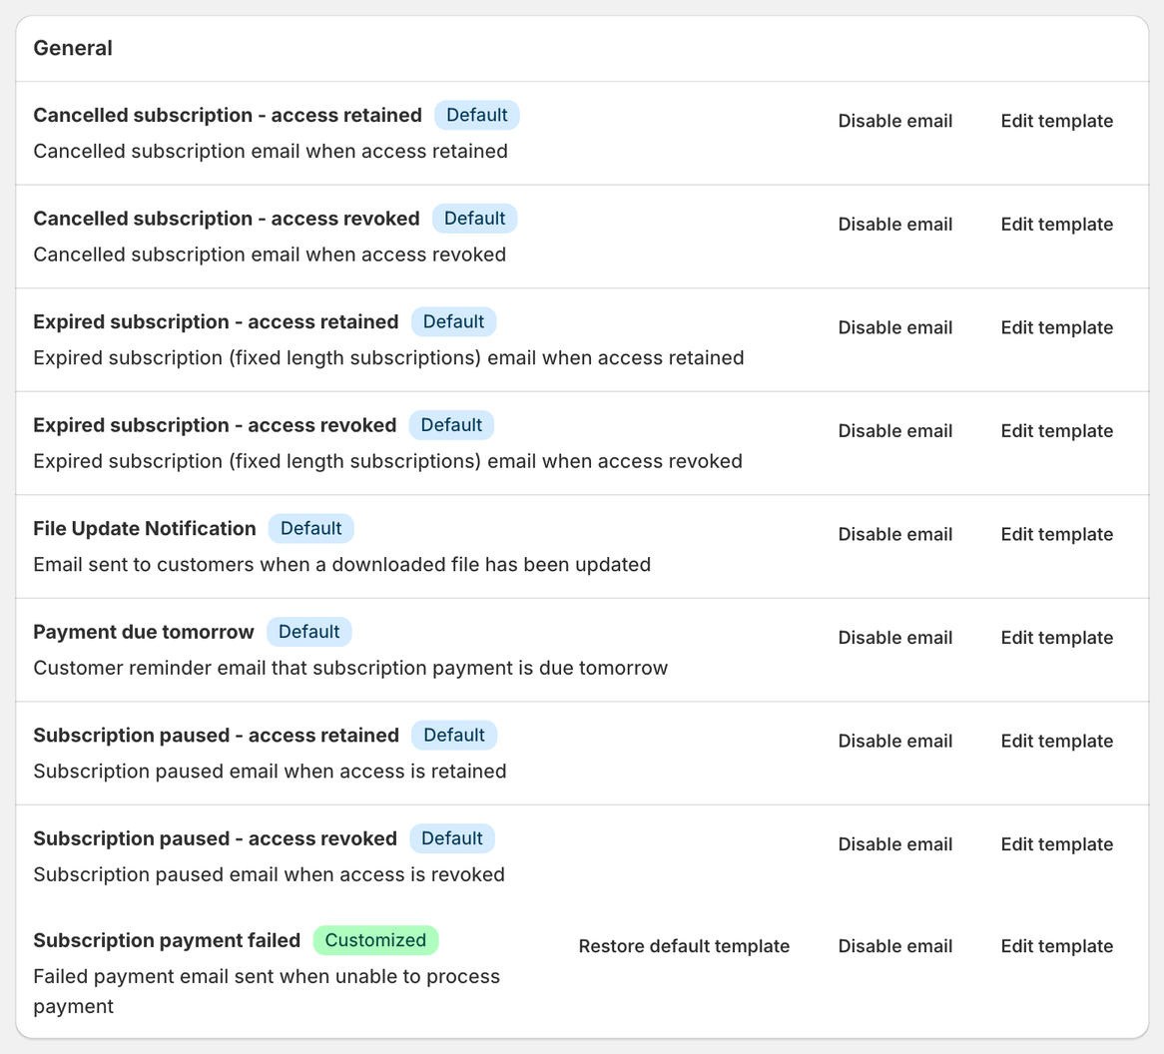Screen dimensions: 1164x1054
Task: Select the 'Expired subscription - access revoked' title
Action: pos(215,424)
